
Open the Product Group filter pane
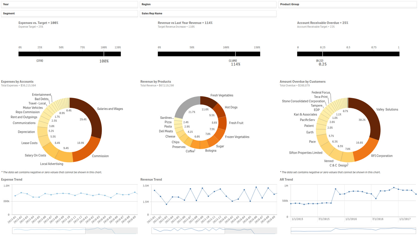pyautogui.click(x=347, y=4)
